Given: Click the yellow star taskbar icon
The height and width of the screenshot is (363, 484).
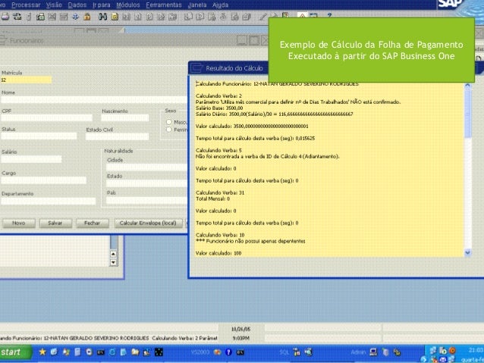Looking at the screenshot, I should (x=42, y=352).
